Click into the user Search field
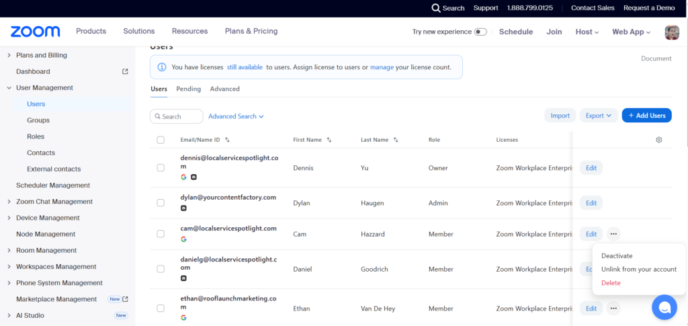Viewport: 688px width, 326px height. point(177,116)
